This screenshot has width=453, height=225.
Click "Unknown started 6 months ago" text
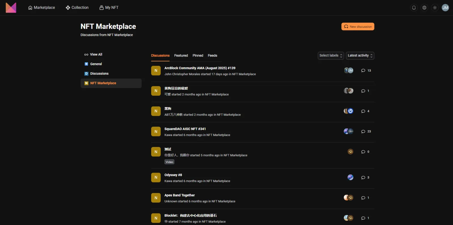click(186, 201)
